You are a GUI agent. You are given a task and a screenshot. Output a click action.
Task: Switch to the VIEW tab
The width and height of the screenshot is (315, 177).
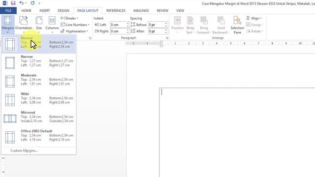180,11
